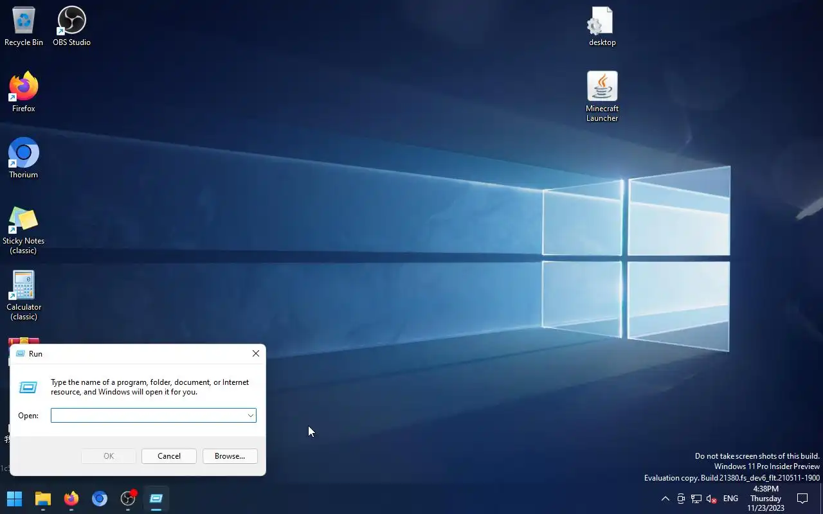The height and width of the screenshot is (514, 823).
Task: Click the Run taskbar icon
Action: (156, 499)
